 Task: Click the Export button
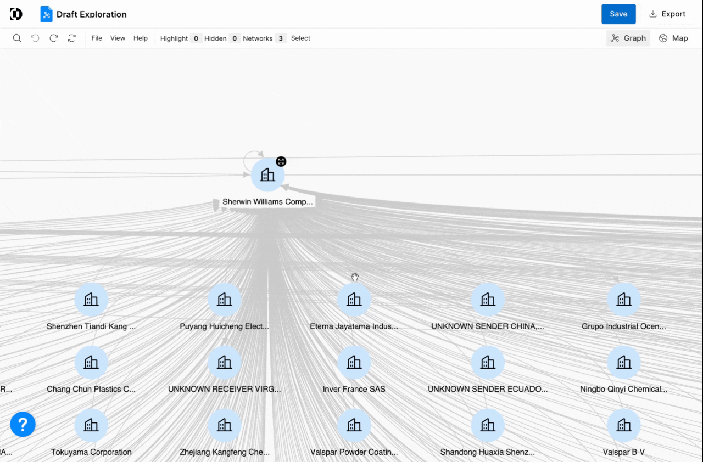667,14
